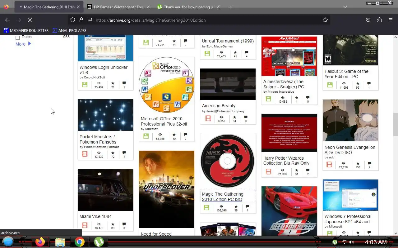Click software floppy icon for Office 2010
The height and width of the screenshot is (248, 398).
[x=146, y=136]
